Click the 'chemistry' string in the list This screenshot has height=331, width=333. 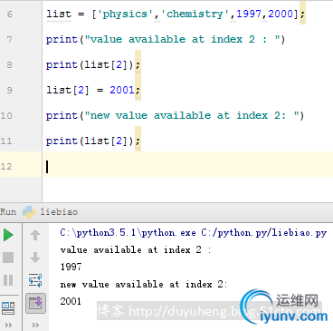pyautogui.click(x=195, y=14)
